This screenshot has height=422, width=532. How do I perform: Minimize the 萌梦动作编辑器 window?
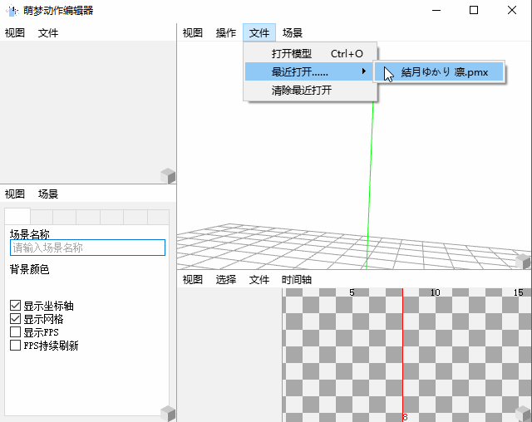(x=436, y=10)
